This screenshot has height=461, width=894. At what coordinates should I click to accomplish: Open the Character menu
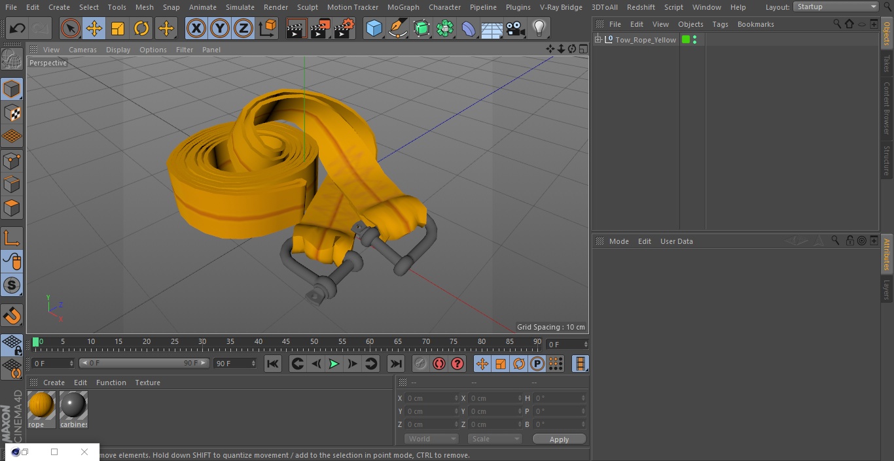444,7
